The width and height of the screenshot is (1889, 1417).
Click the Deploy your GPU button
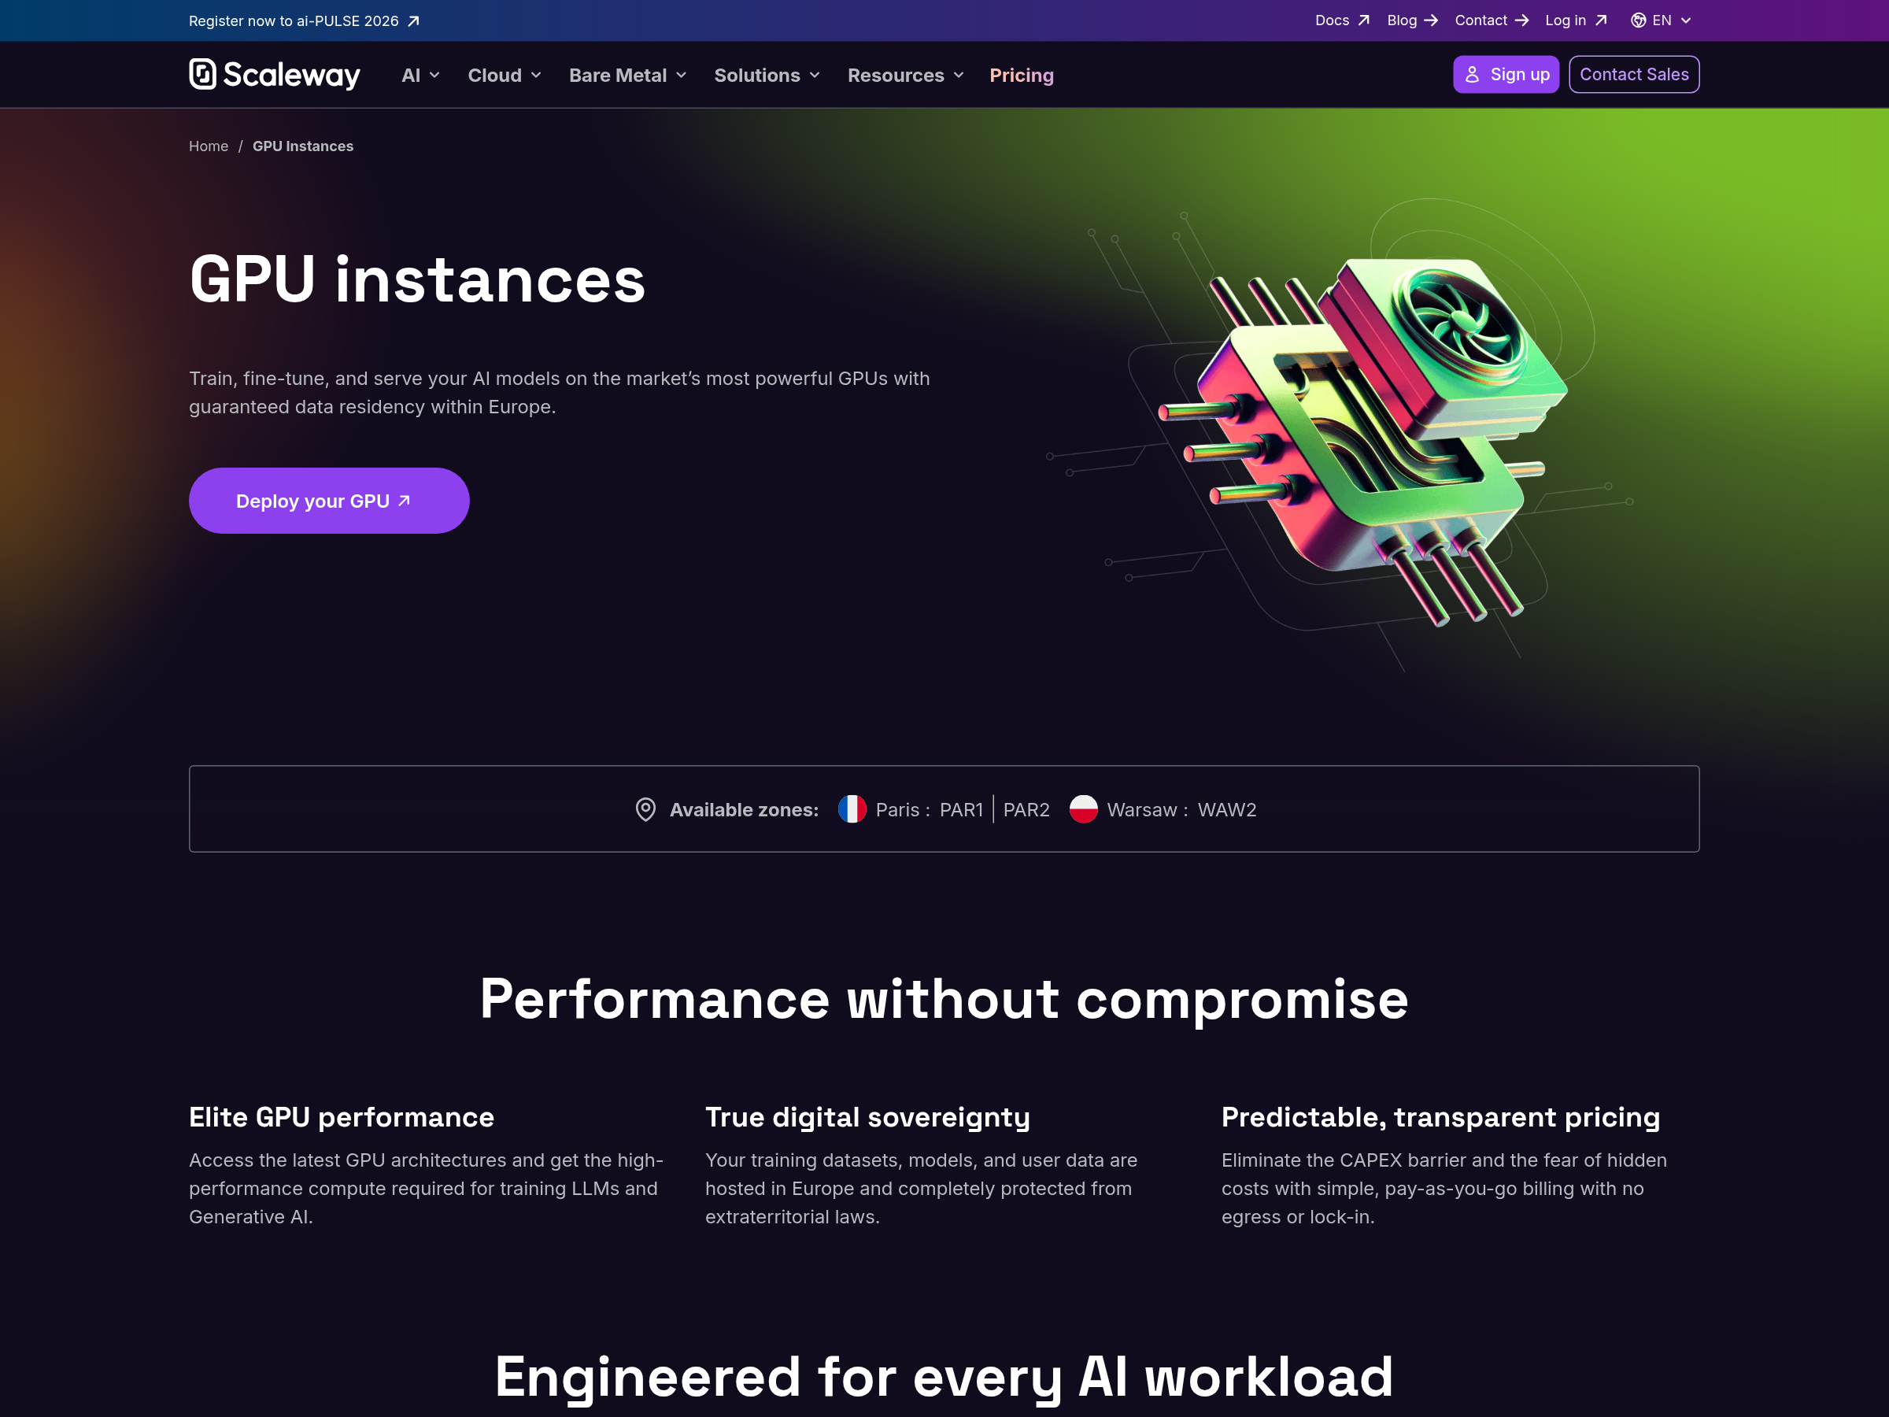[329, 501]
